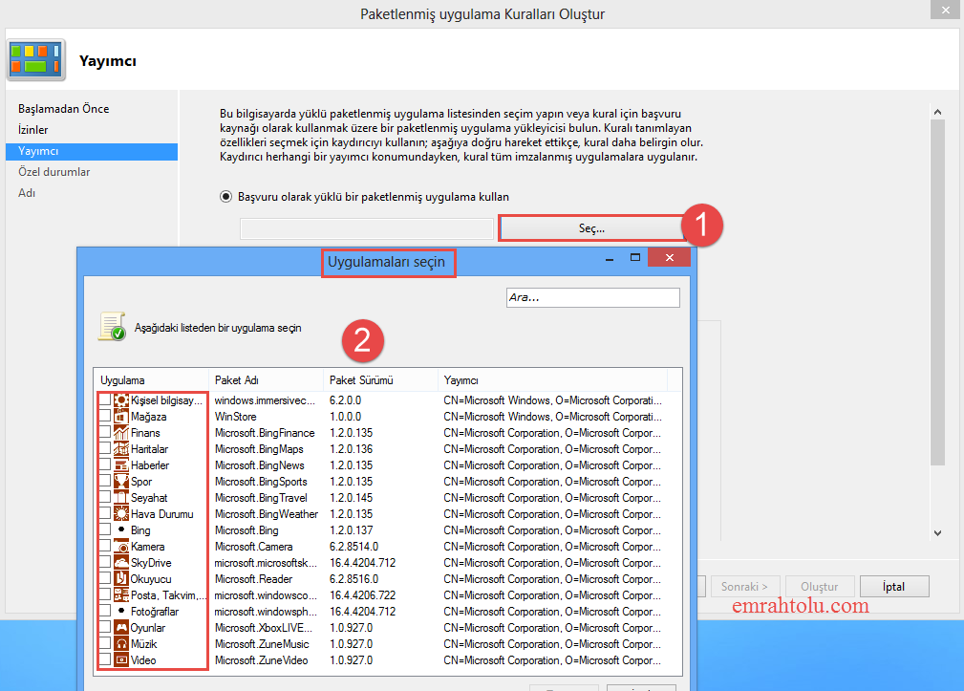Click the Bing app icon
This screenshot has width=964, height=691.
121,529
